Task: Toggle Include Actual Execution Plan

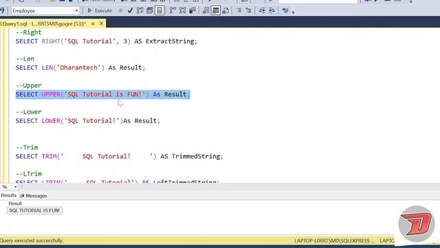Action: click(x=173, y=11)
